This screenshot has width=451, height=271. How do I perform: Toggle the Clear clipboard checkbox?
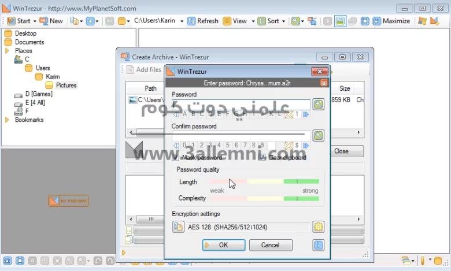pos(262,157)
